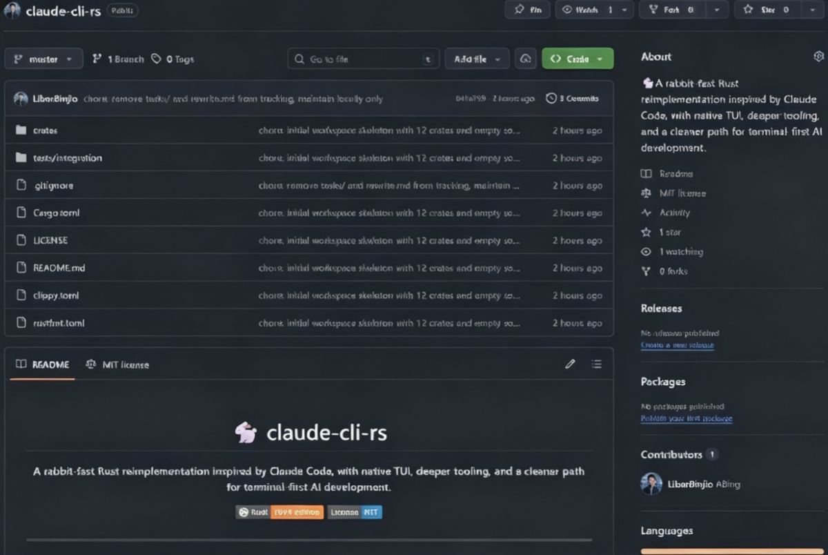Viewport: 828px width, 555px height.
Task: Open the crates folder
Action: point(46,130)
